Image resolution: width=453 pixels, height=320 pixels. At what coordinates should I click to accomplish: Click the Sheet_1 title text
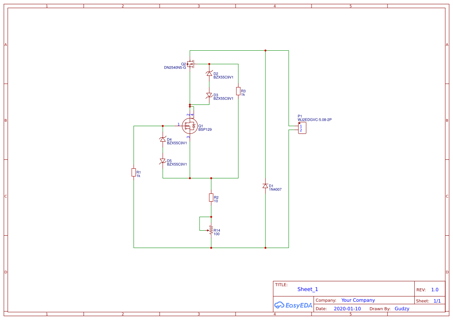(x=307, y=289)
